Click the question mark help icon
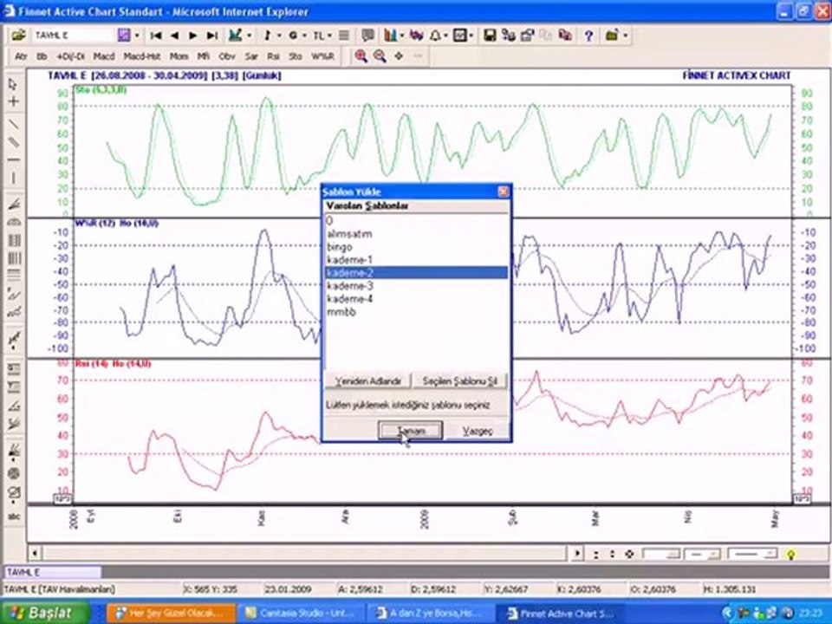This screenshot has height=624, width=832. 588,36
